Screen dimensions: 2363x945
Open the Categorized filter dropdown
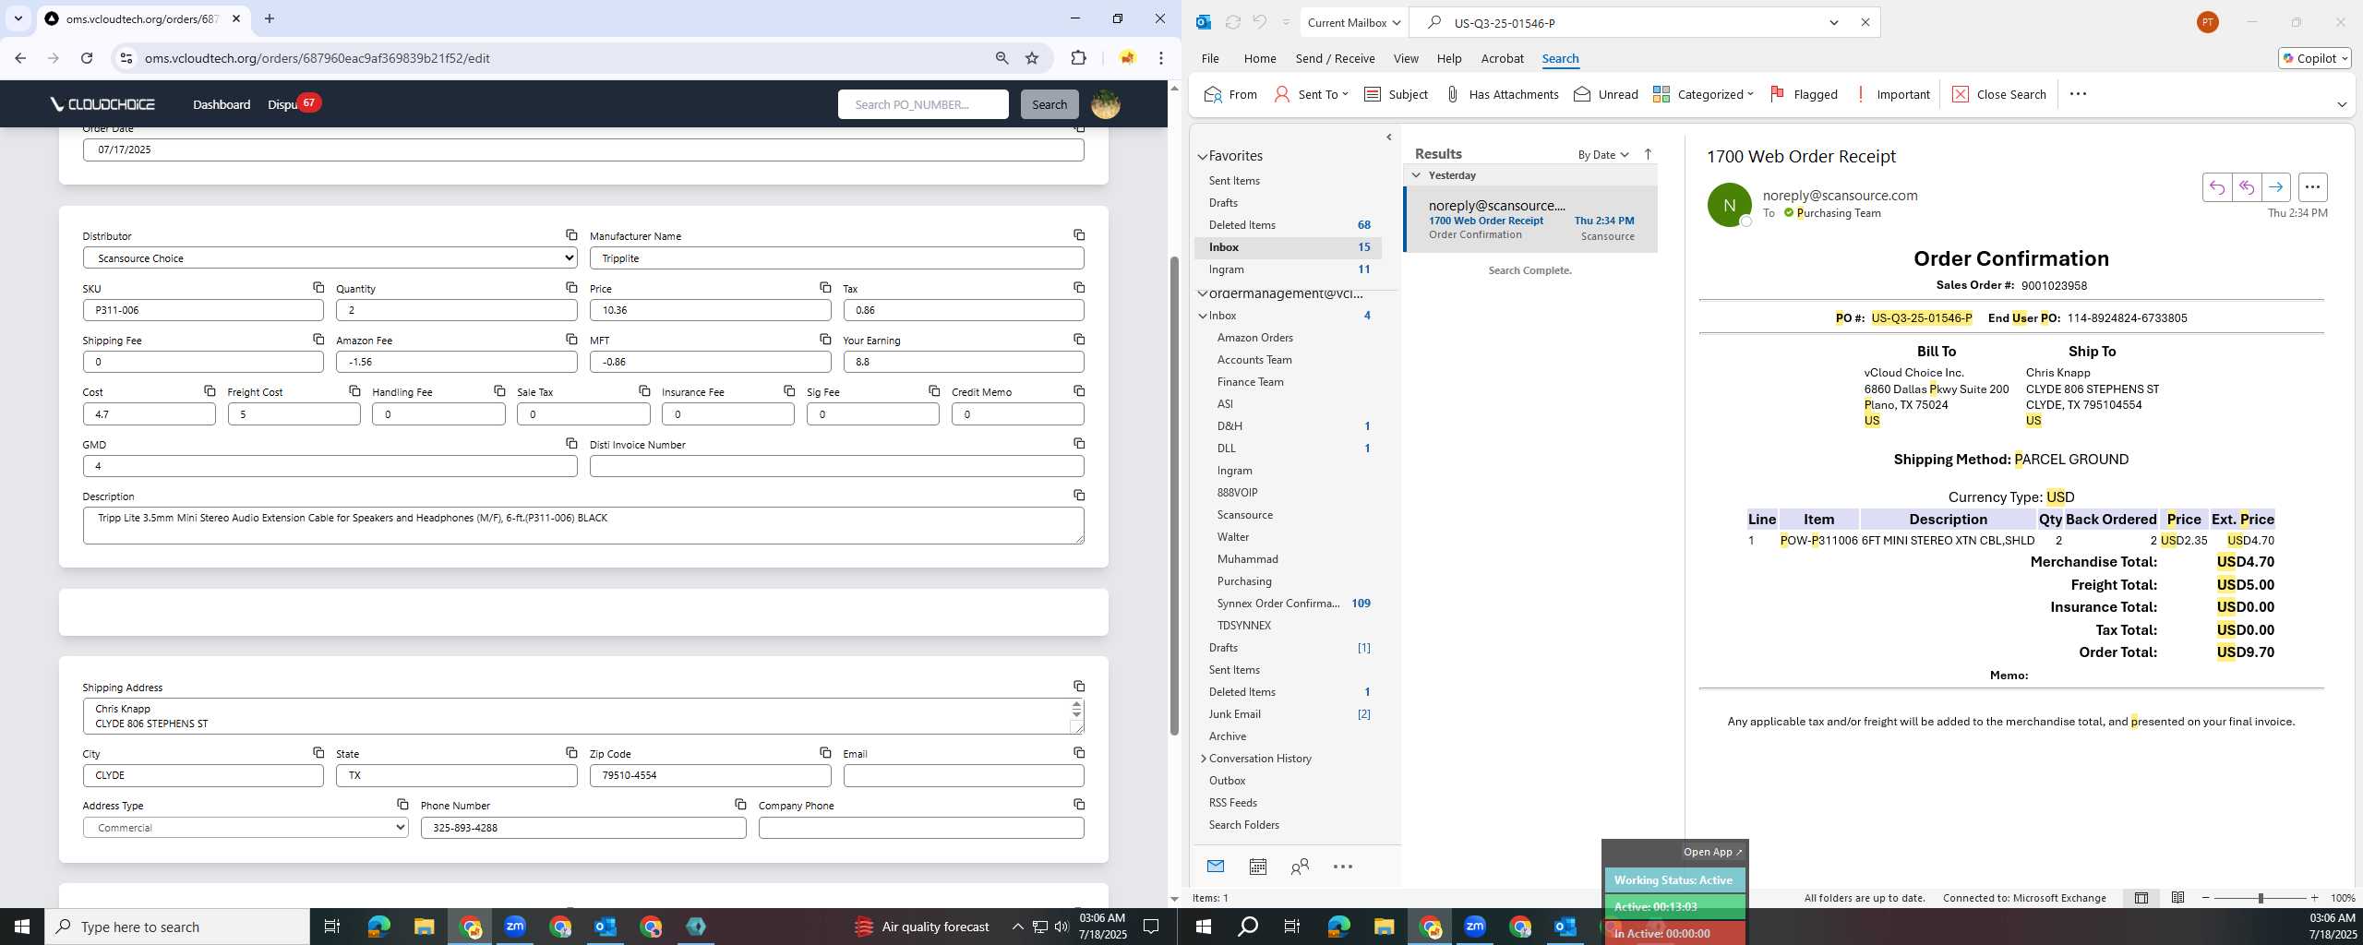1703,94
